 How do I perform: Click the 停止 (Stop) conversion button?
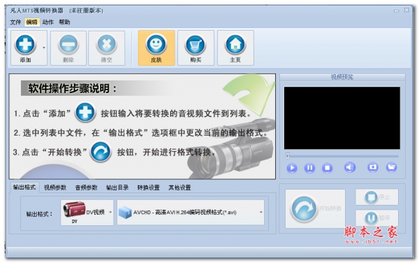[x=377, y=197]
